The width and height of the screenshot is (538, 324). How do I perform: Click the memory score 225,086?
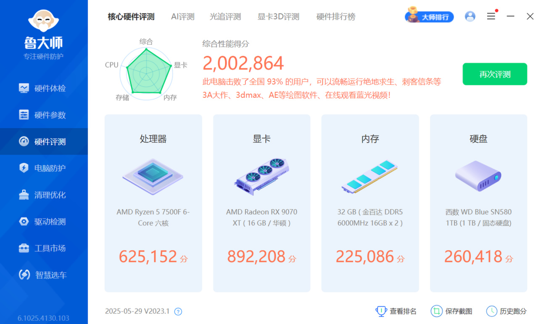tap(364, 256)
